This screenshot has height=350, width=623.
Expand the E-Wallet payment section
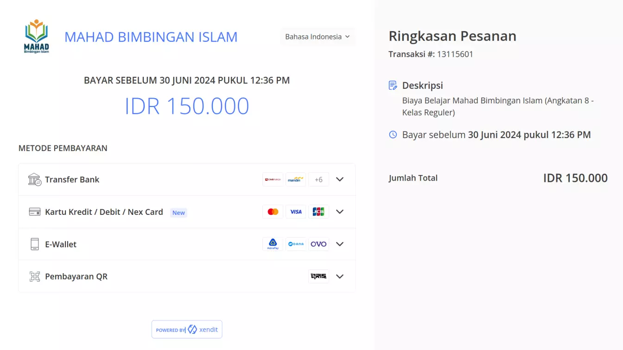[x=340, y=244]
